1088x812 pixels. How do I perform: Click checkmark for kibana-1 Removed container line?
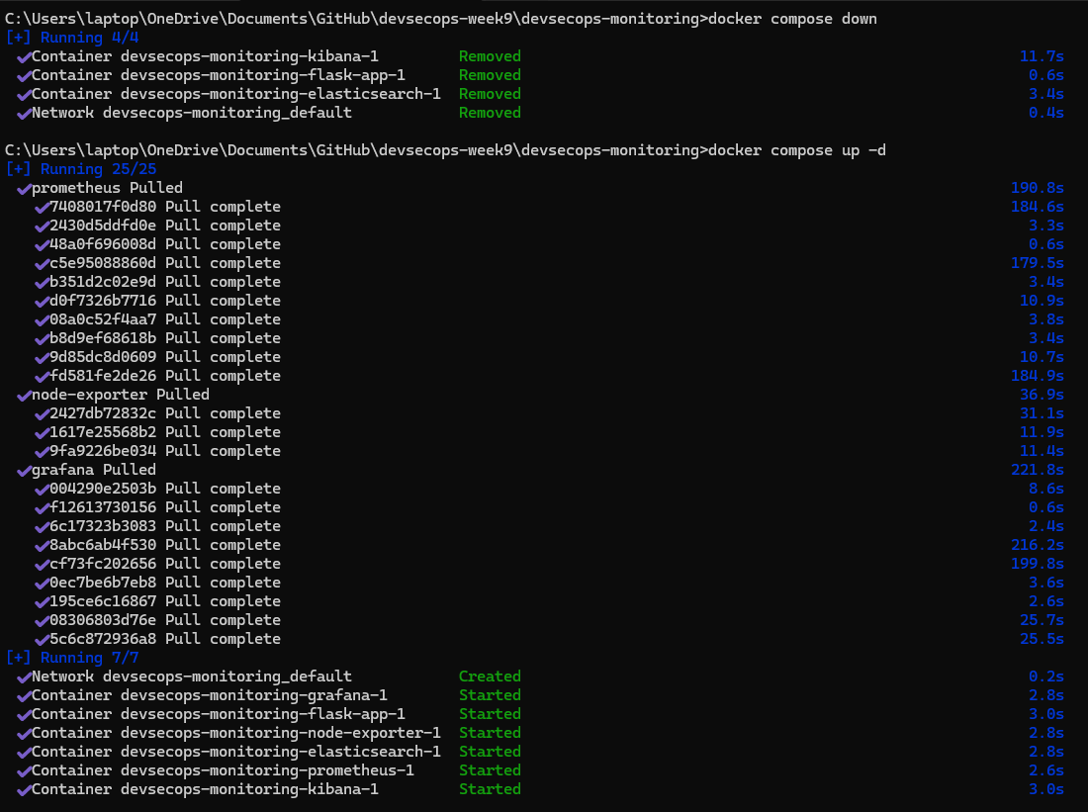[24, 56]
